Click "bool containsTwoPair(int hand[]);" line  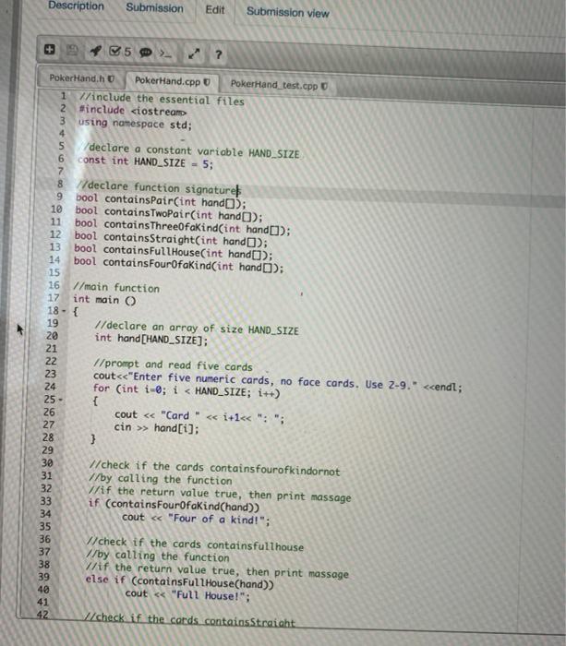click(x=169, y=213)
